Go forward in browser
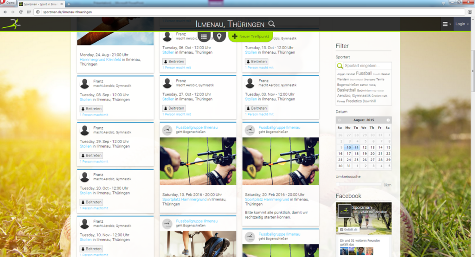Screen dimensions: 475x257 point(13,12)
